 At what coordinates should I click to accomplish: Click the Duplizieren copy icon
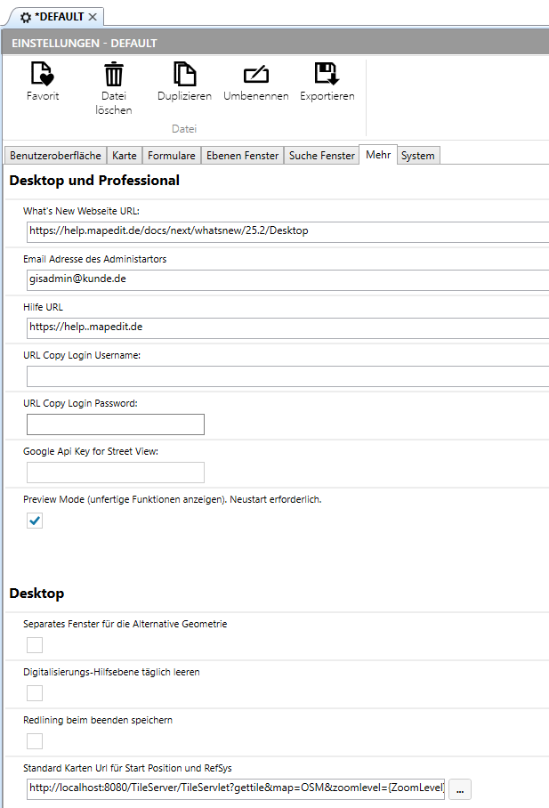(x=184, y=75)
